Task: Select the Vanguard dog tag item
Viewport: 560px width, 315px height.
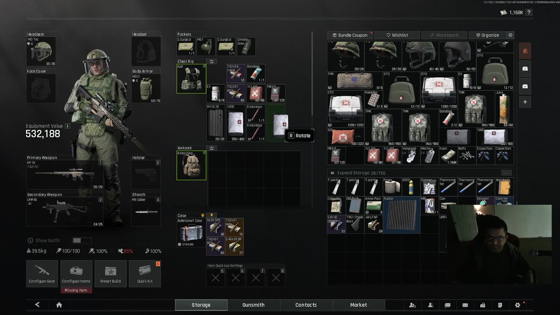Action: click(x=411, y=155)
